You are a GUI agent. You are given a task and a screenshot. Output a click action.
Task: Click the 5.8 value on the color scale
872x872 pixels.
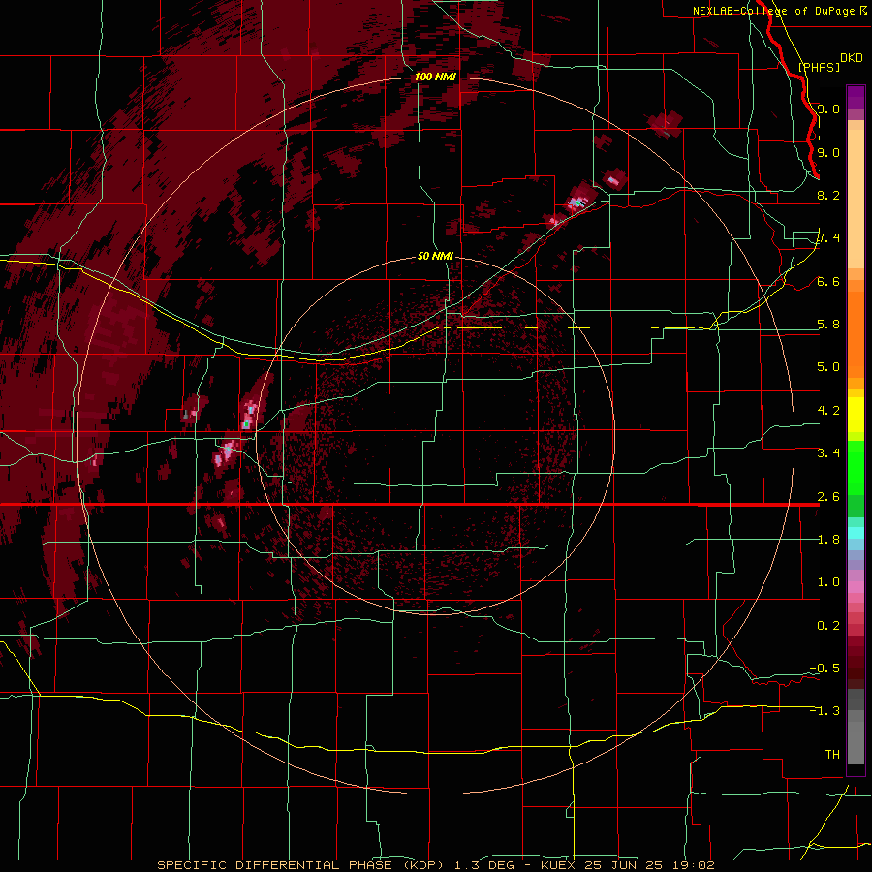[x=828, y=325]
